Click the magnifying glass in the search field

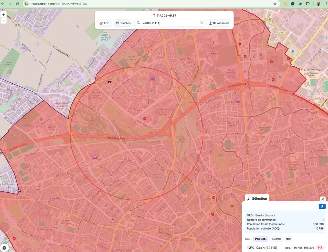[138, 23]
